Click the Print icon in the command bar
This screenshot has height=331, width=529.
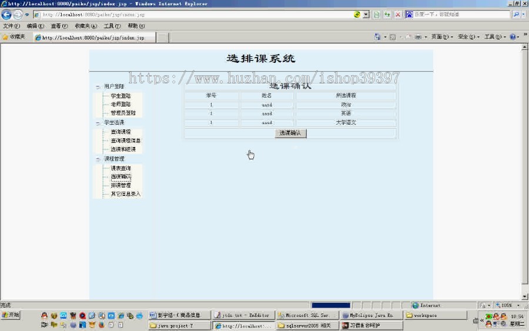418,37
